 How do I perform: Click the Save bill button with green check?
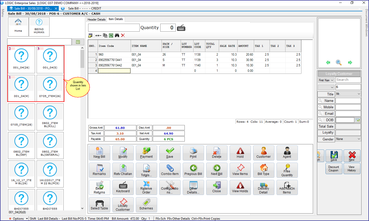(170, 153)
